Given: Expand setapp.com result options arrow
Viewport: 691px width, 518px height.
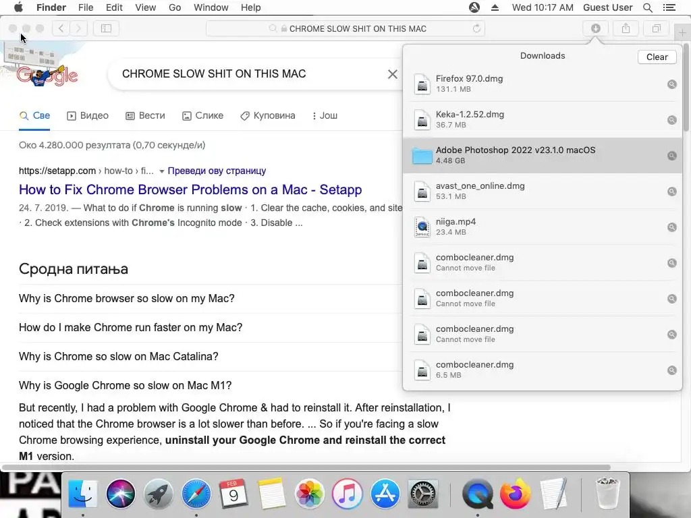Looking at the screenshot, I should click(x=161, y=171).
